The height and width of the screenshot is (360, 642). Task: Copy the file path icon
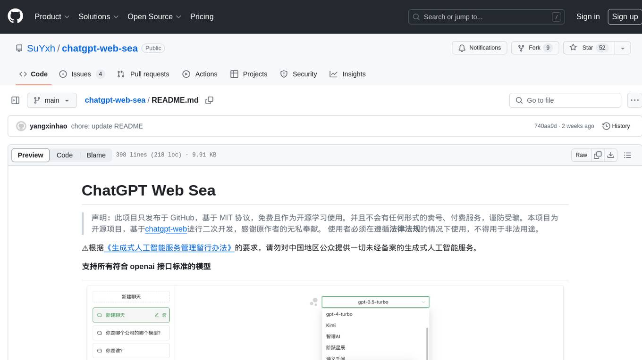(x=210, y=100)
